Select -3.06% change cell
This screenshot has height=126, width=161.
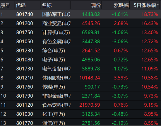click(120, 41)
